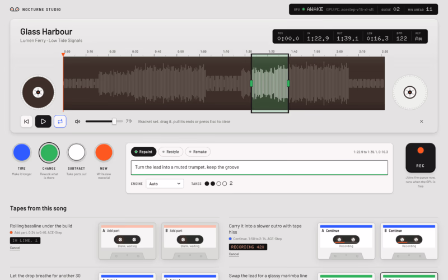Click Let the drop breathe for another 30
Viewport: 448px width, 280px height.
[45, 276]
